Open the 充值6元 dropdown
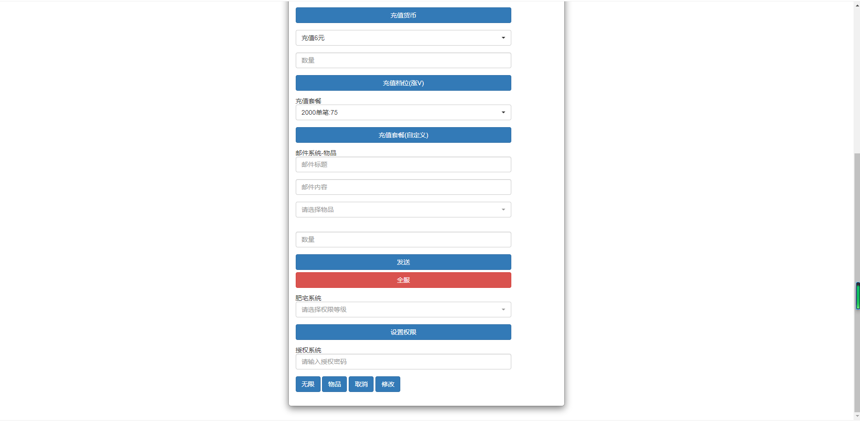 click(x=403, y=38)
